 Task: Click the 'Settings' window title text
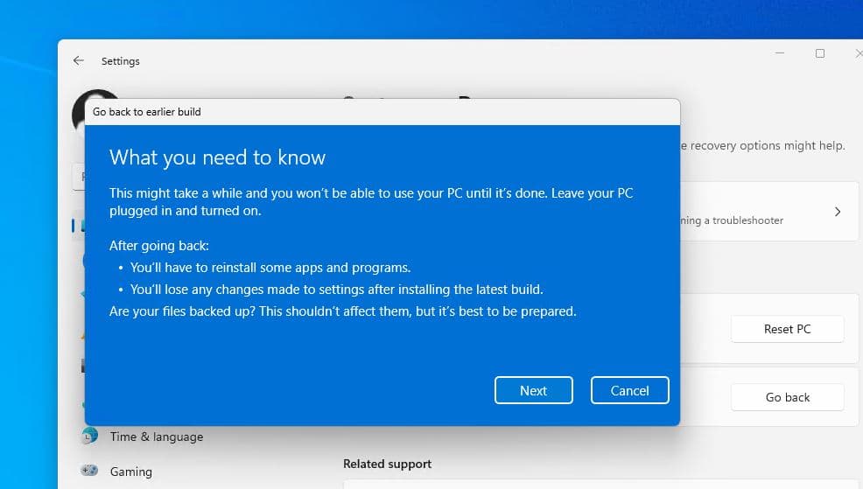click(x=120, y=61)
